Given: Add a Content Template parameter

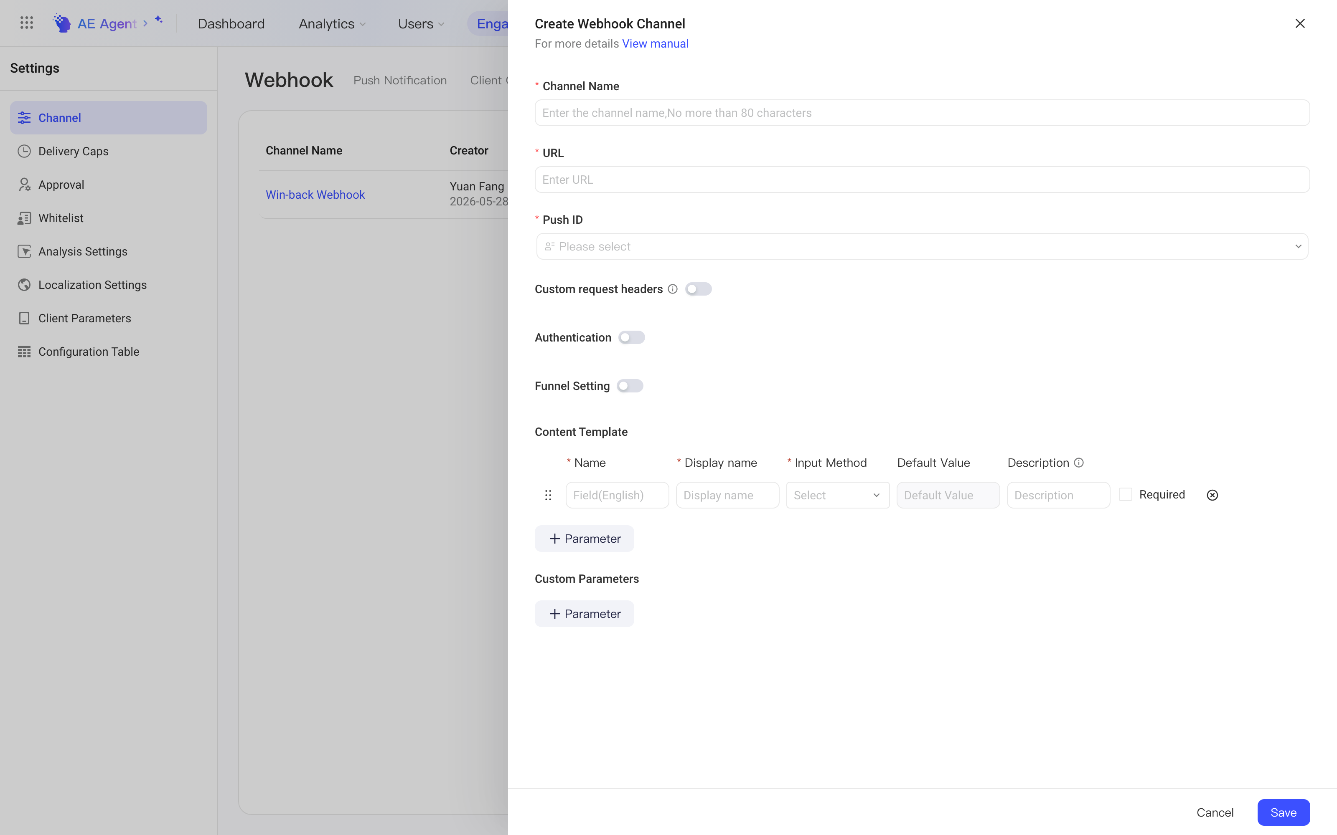Looking at the screenshot, I should tap(584, 539).
